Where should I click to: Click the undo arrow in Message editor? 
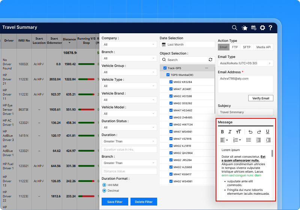250,132
